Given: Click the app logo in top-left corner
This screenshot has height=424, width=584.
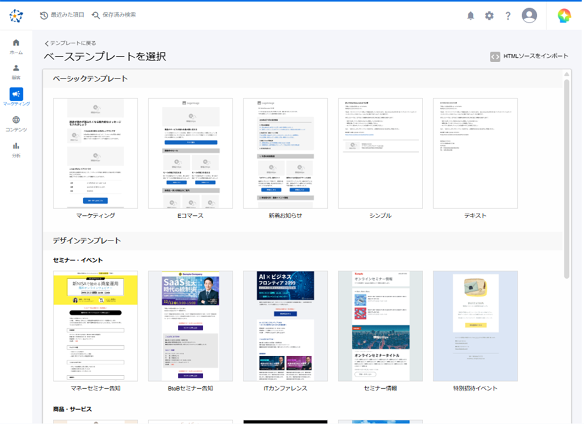Looking at the screenshot, I should pyautogui.click(x=16, y=15).
